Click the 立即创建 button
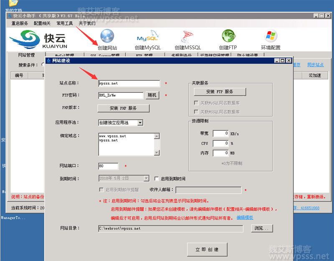The image size is (334, 261). click(207, 249)
